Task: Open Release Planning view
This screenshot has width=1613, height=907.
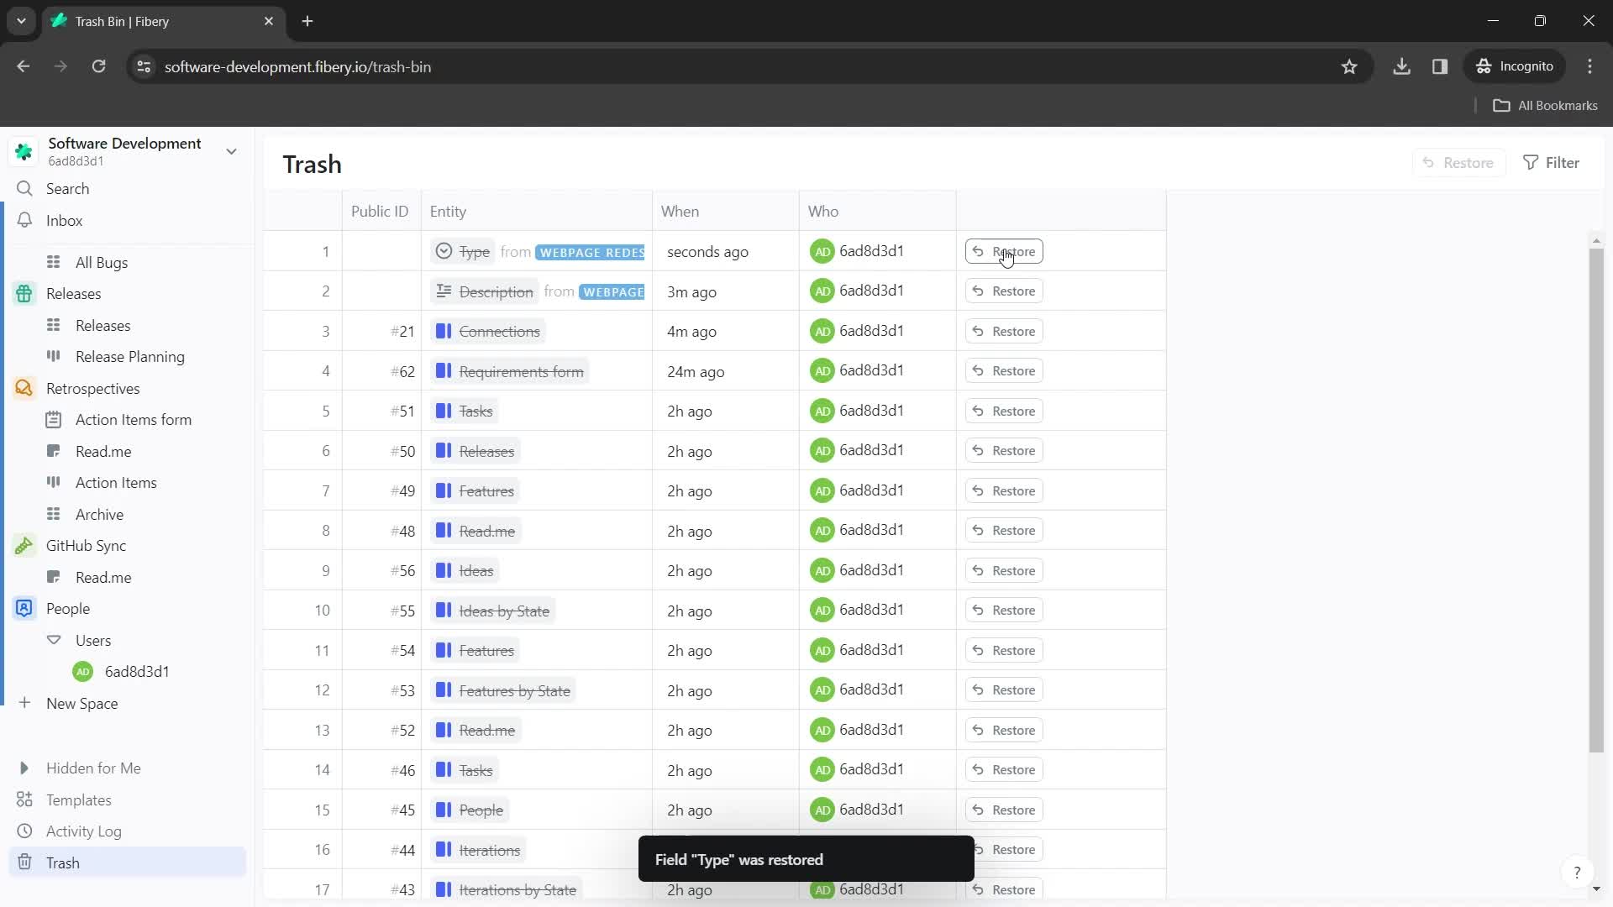Action: tap(130, 357)
